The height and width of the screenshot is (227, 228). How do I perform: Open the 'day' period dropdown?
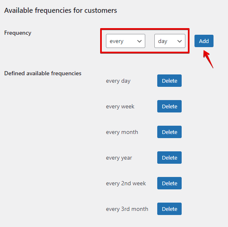[170, 41]
